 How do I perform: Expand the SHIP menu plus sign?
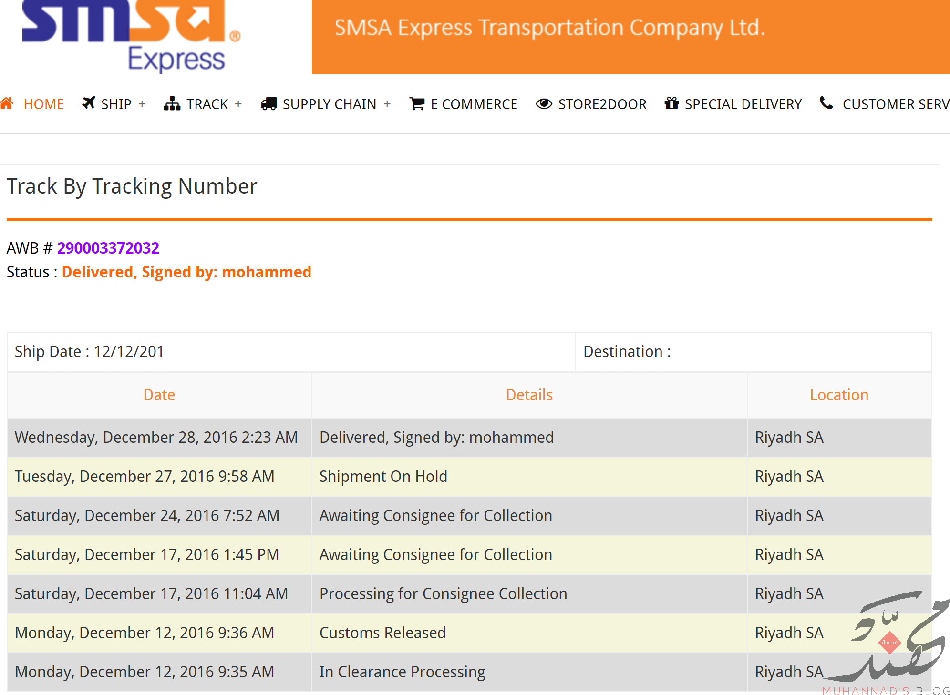point(142,104)
